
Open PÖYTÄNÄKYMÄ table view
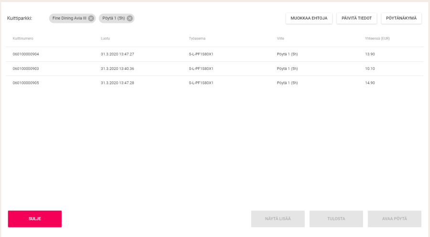tap(401, 18)
